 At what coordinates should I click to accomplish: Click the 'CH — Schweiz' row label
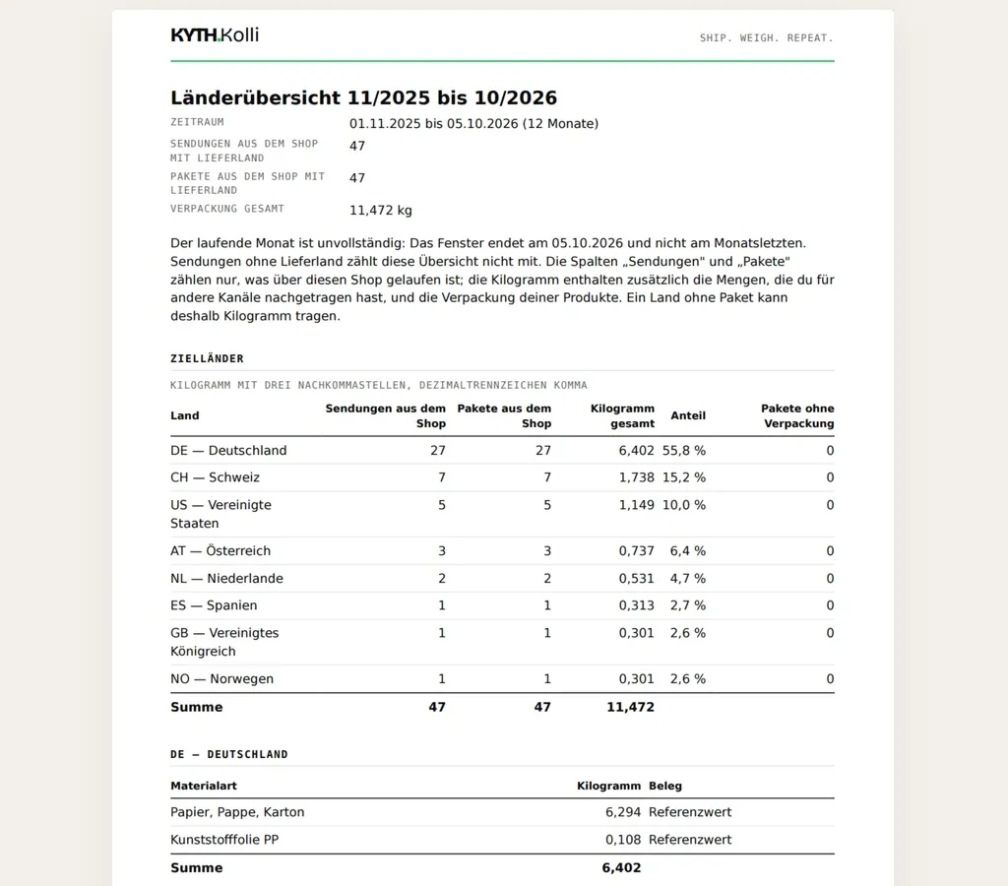pos(215,477)
